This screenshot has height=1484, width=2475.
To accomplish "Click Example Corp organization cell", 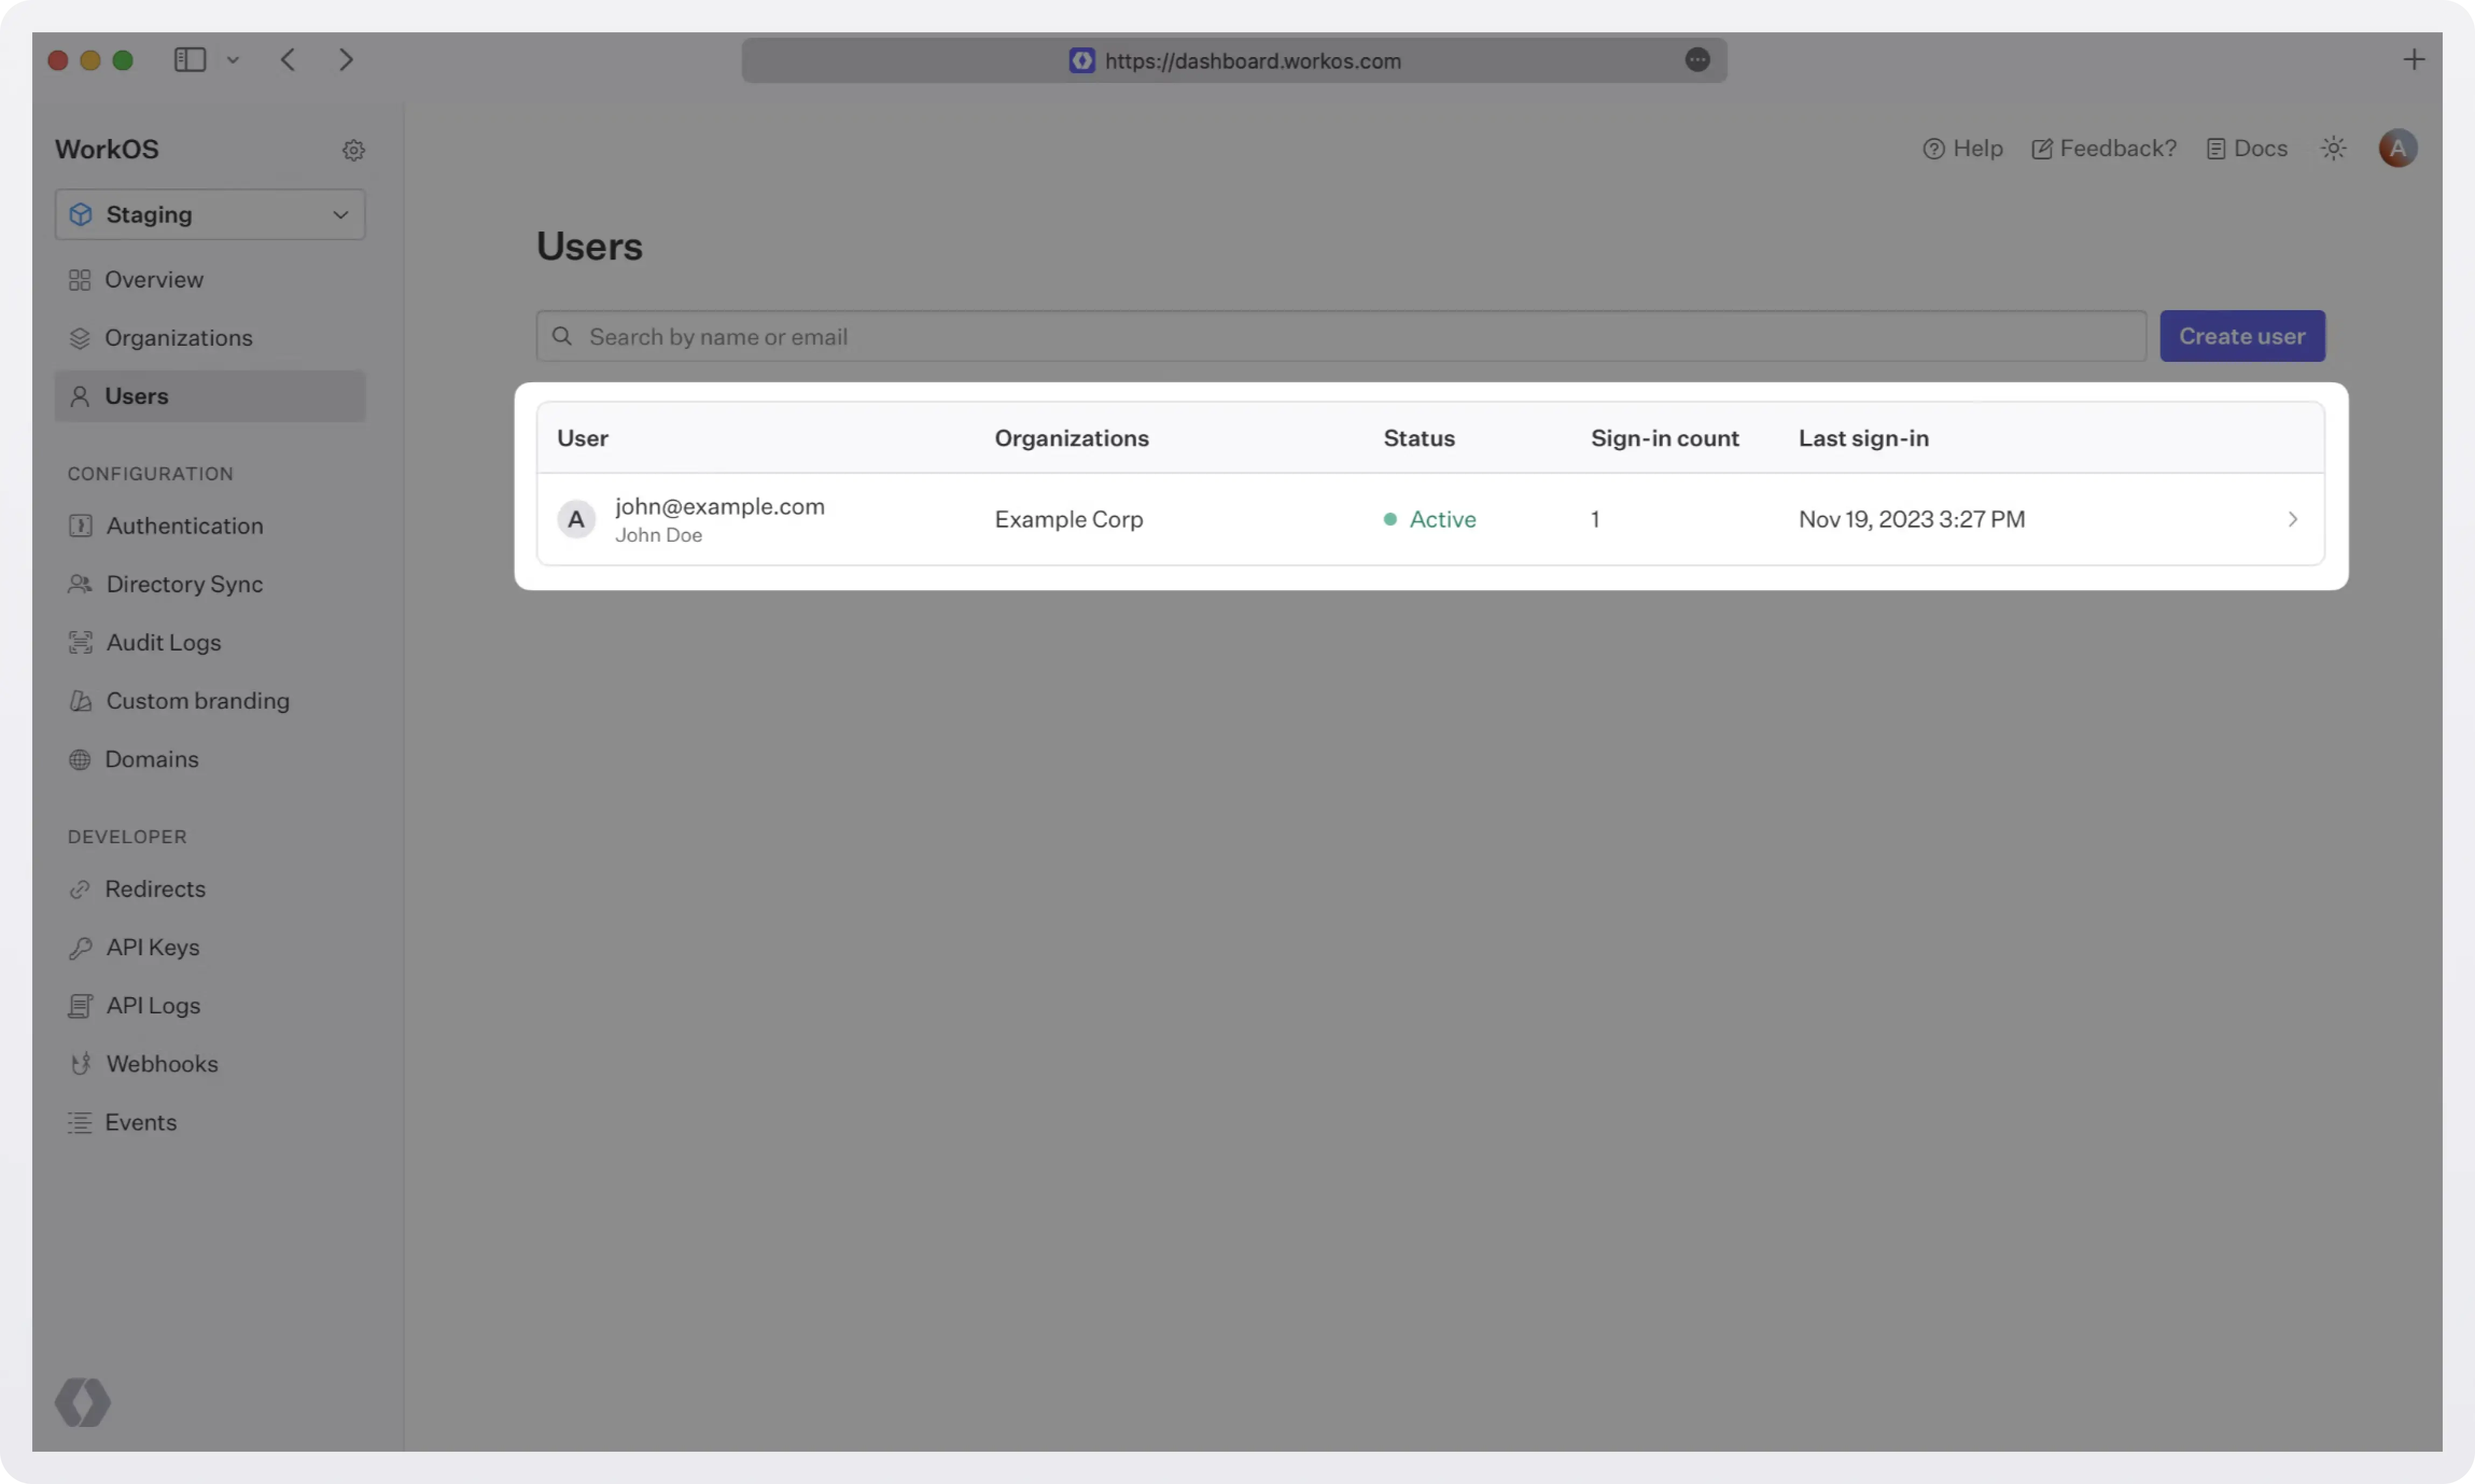I will (1068, 519).
